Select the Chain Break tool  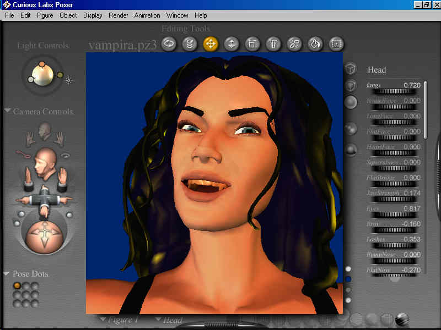click(294, 44)
